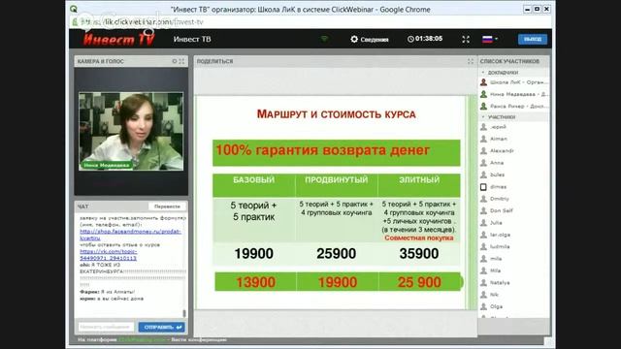This screenshot has height=349, width=621.
Task: Select the third presenter row in list
Action: click(514, 106)
